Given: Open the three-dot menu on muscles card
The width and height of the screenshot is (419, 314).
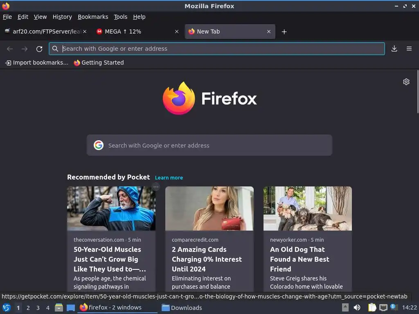Looking at the screenshot, I should (x=156, y=186).
